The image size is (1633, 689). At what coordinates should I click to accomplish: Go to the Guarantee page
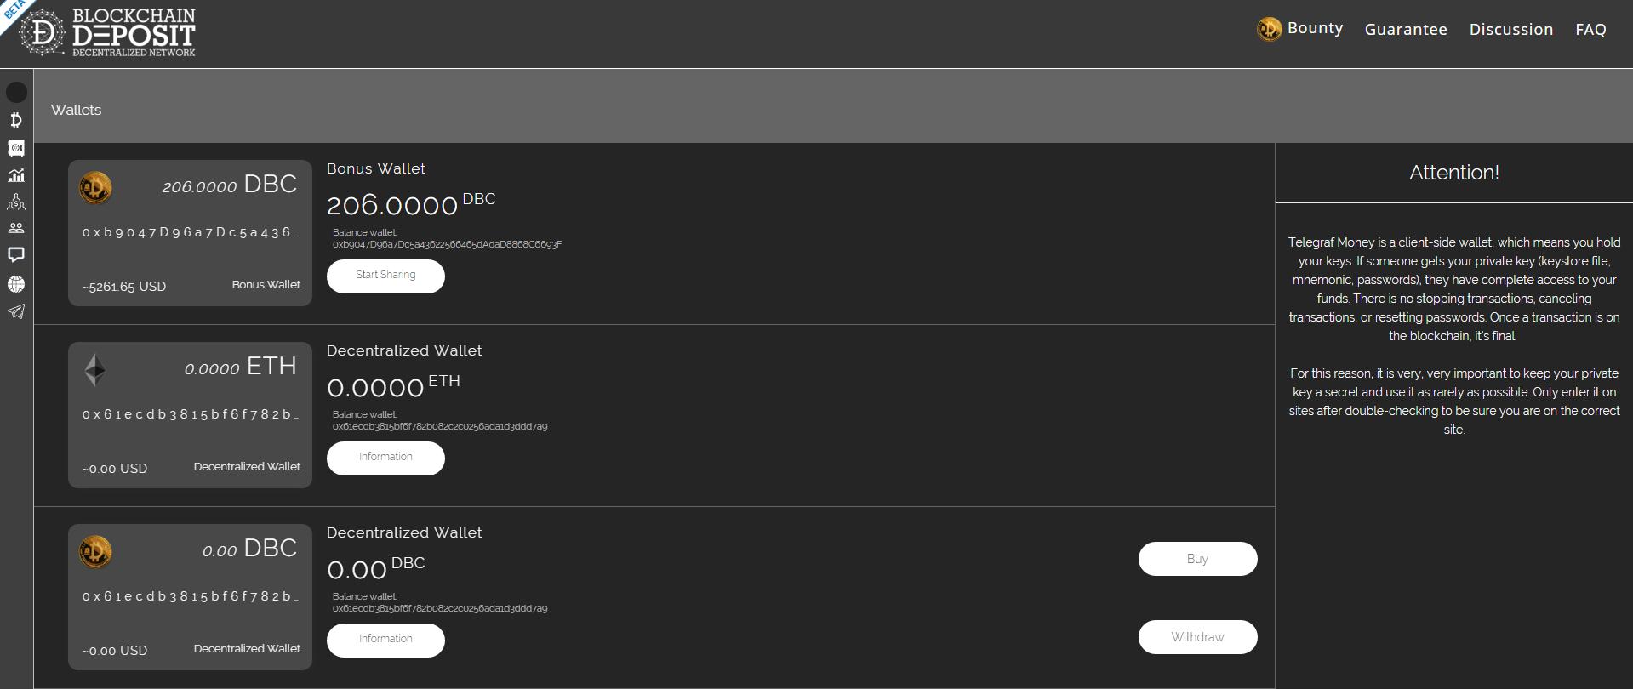pyautogui.click(x=1406, y=30)
